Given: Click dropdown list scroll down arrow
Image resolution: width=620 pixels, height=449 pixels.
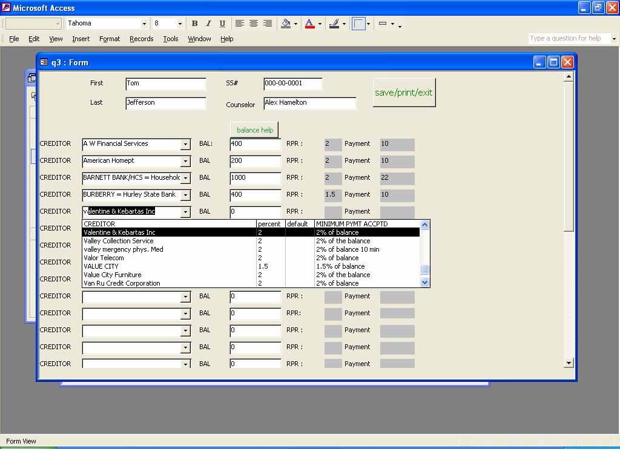Looking at the screenshot, I should 424,282.
